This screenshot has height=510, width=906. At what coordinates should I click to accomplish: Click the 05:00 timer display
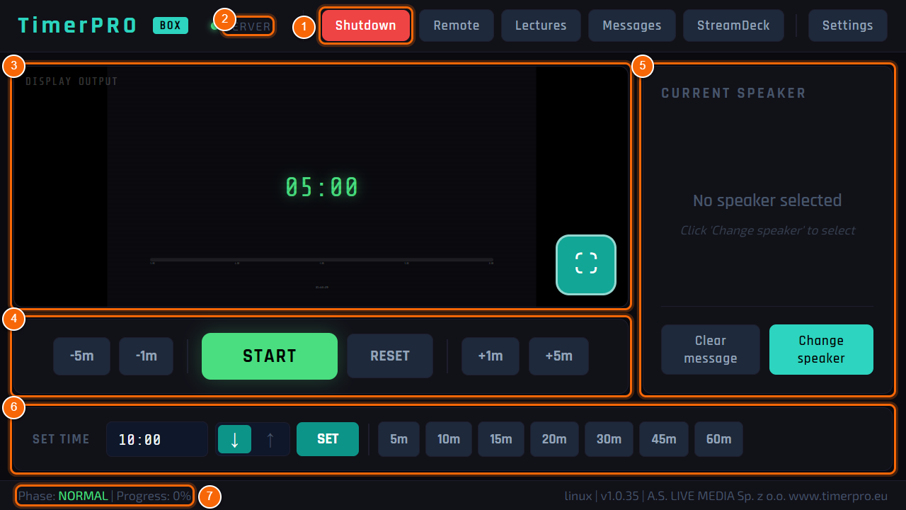pos(322,188)
